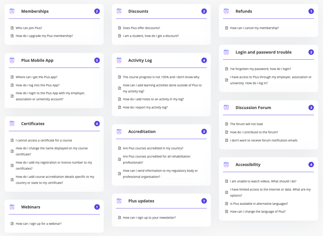Click the Login and password trouble folder icon

(x=226, y=52)
